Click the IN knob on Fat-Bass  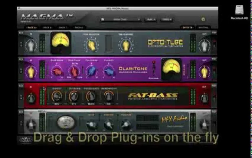[31, 98]
